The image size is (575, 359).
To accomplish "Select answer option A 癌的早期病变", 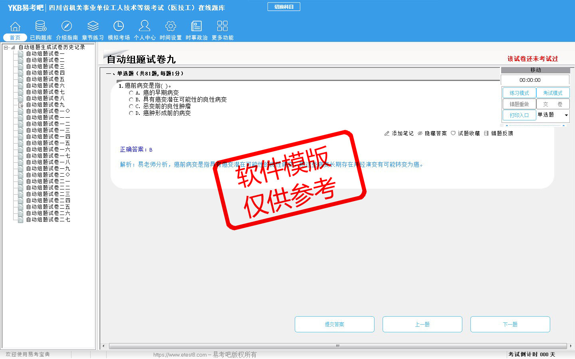I will click(131, 93).
